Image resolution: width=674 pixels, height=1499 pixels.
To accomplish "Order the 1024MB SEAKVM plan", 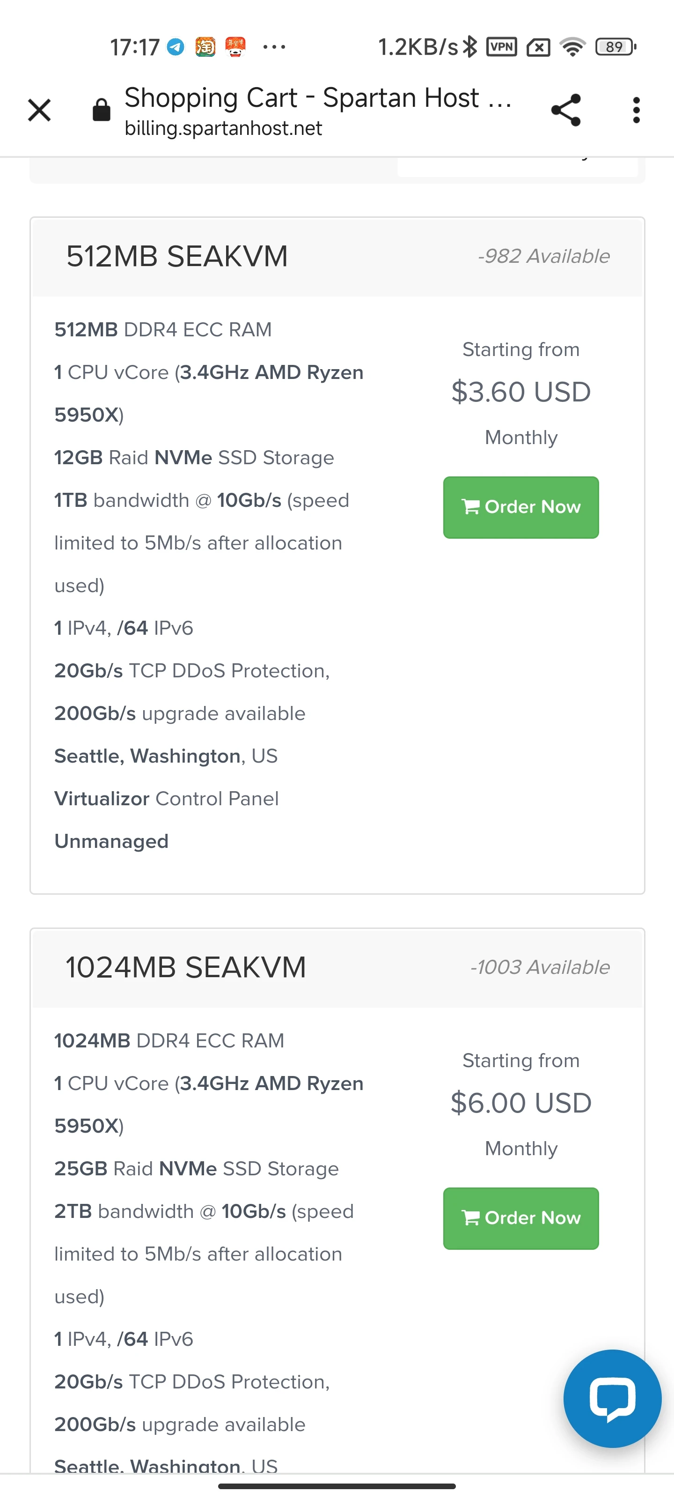I will point(521,1218).
